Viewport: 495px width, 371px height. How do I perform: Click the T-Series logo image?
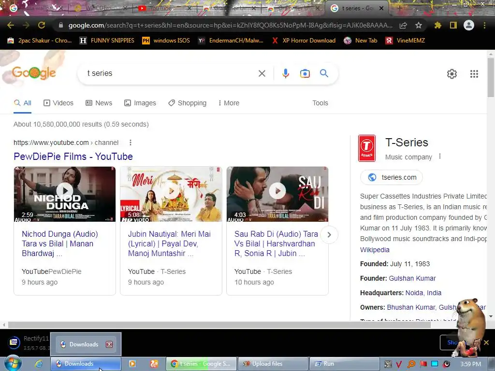pyautogui.click(x=367, y=148)
